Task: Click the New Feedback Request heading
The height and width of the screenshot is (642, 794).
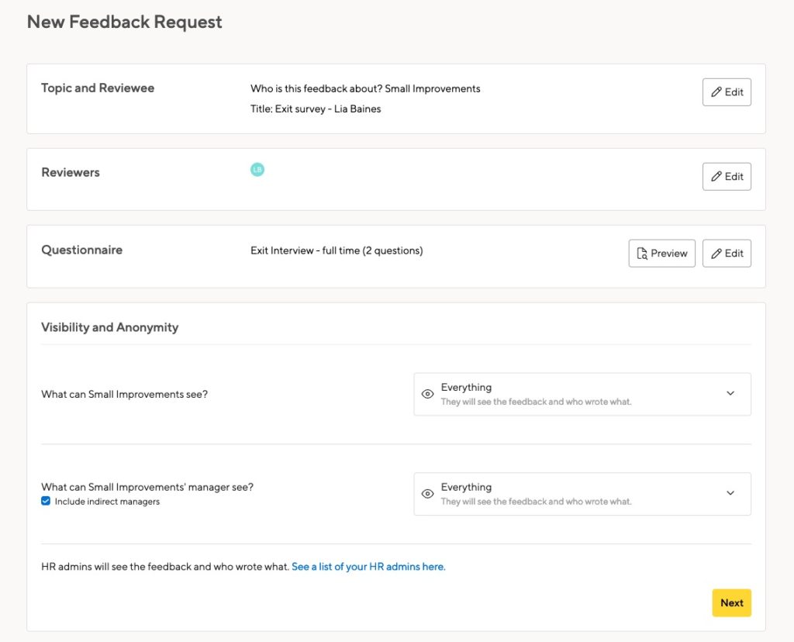Action: tap(124, 22)
